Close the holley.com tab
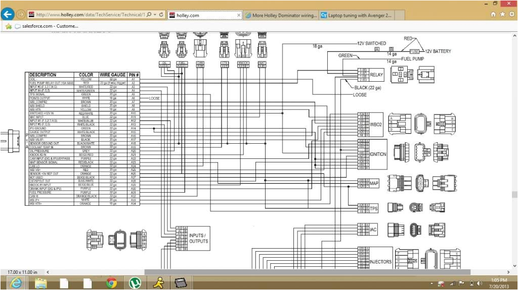The height and width of the screenshot is (290, 518). click(x=238, y=16)
